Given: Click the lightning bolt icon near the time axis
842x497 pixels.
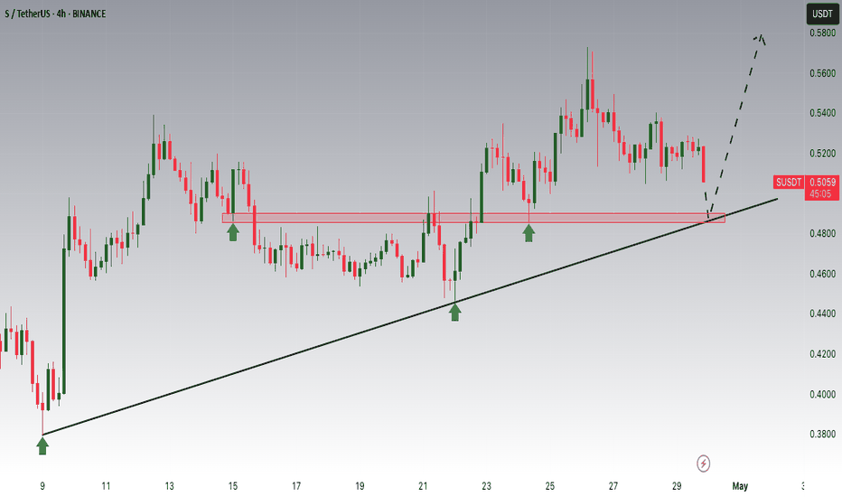Looking at the screenshot, I should tap(704, 464).
